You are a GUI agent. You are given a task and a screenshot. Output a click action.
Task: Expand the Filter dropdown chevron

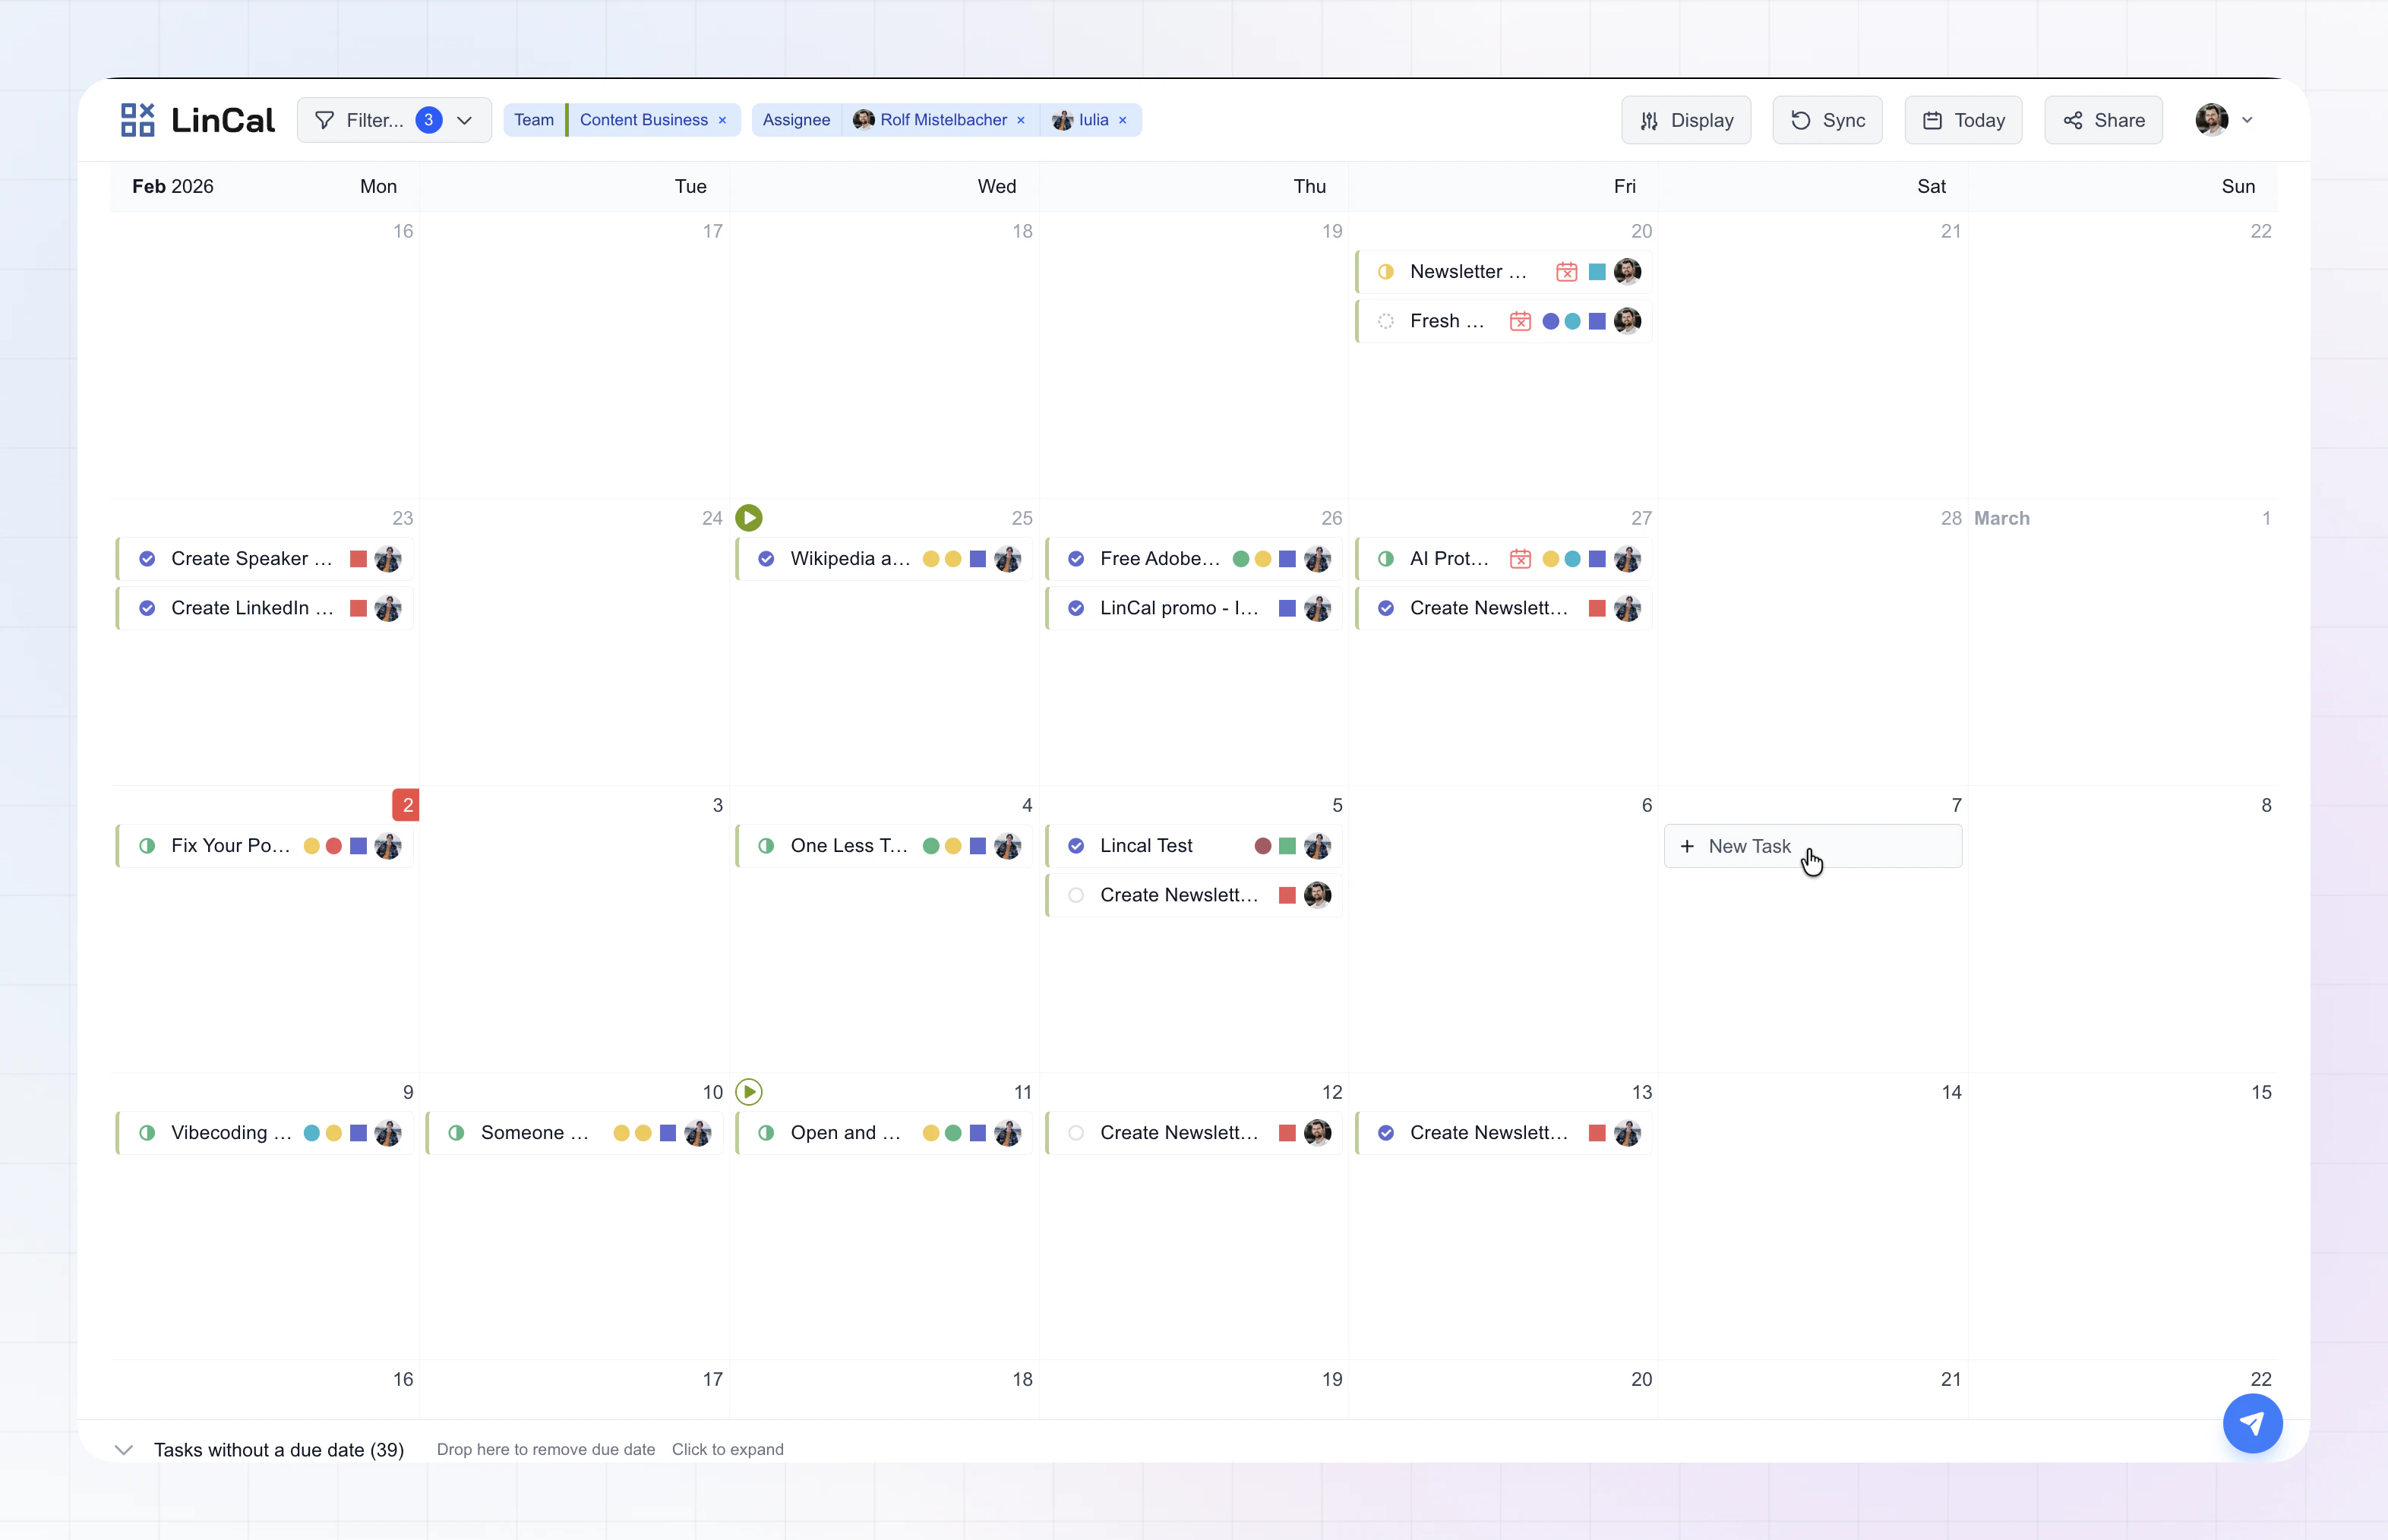[x=464, y=119]
